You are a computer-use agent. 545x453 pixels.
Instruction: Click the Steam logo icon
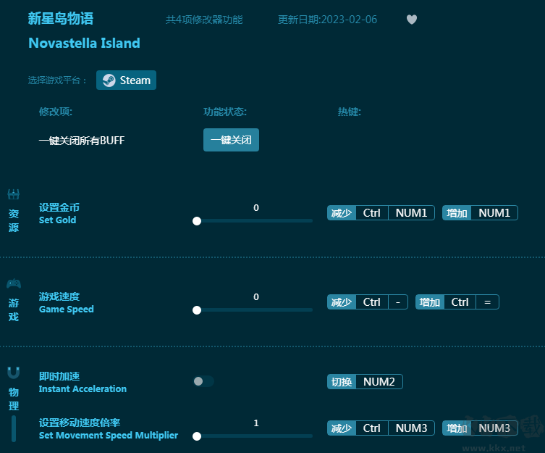tap(109, 80)
